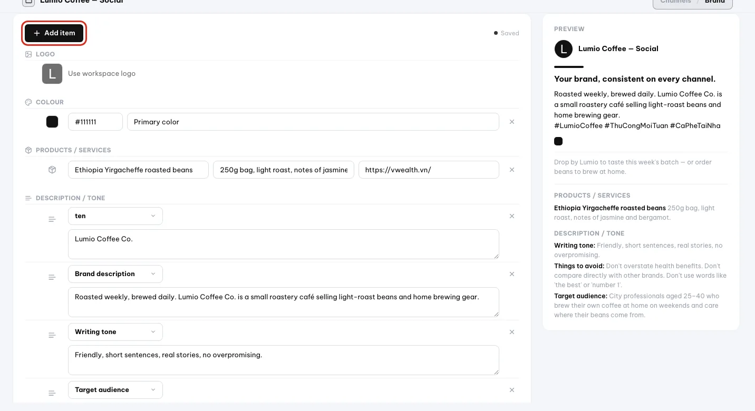Click the text area under 'ten' containing 'Lumio Coffee Co.'
This screenshot has height=411, width=755.
284,244
